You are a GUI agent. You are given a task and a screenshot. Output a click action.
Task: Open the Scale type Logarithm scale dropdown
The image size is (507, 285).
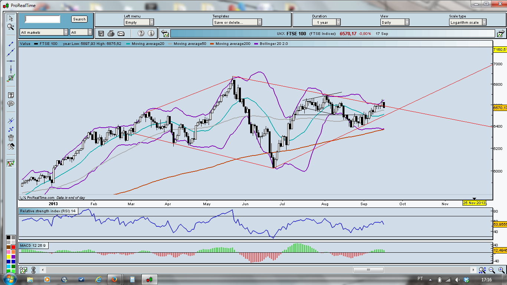(x=467, y=22)
